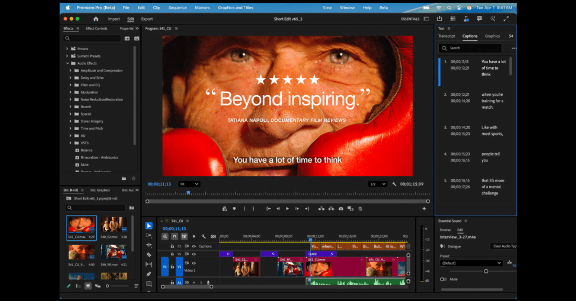Open timeline wrench display settings
Viewport: 576px width, 301px height.
click(203, 236)
